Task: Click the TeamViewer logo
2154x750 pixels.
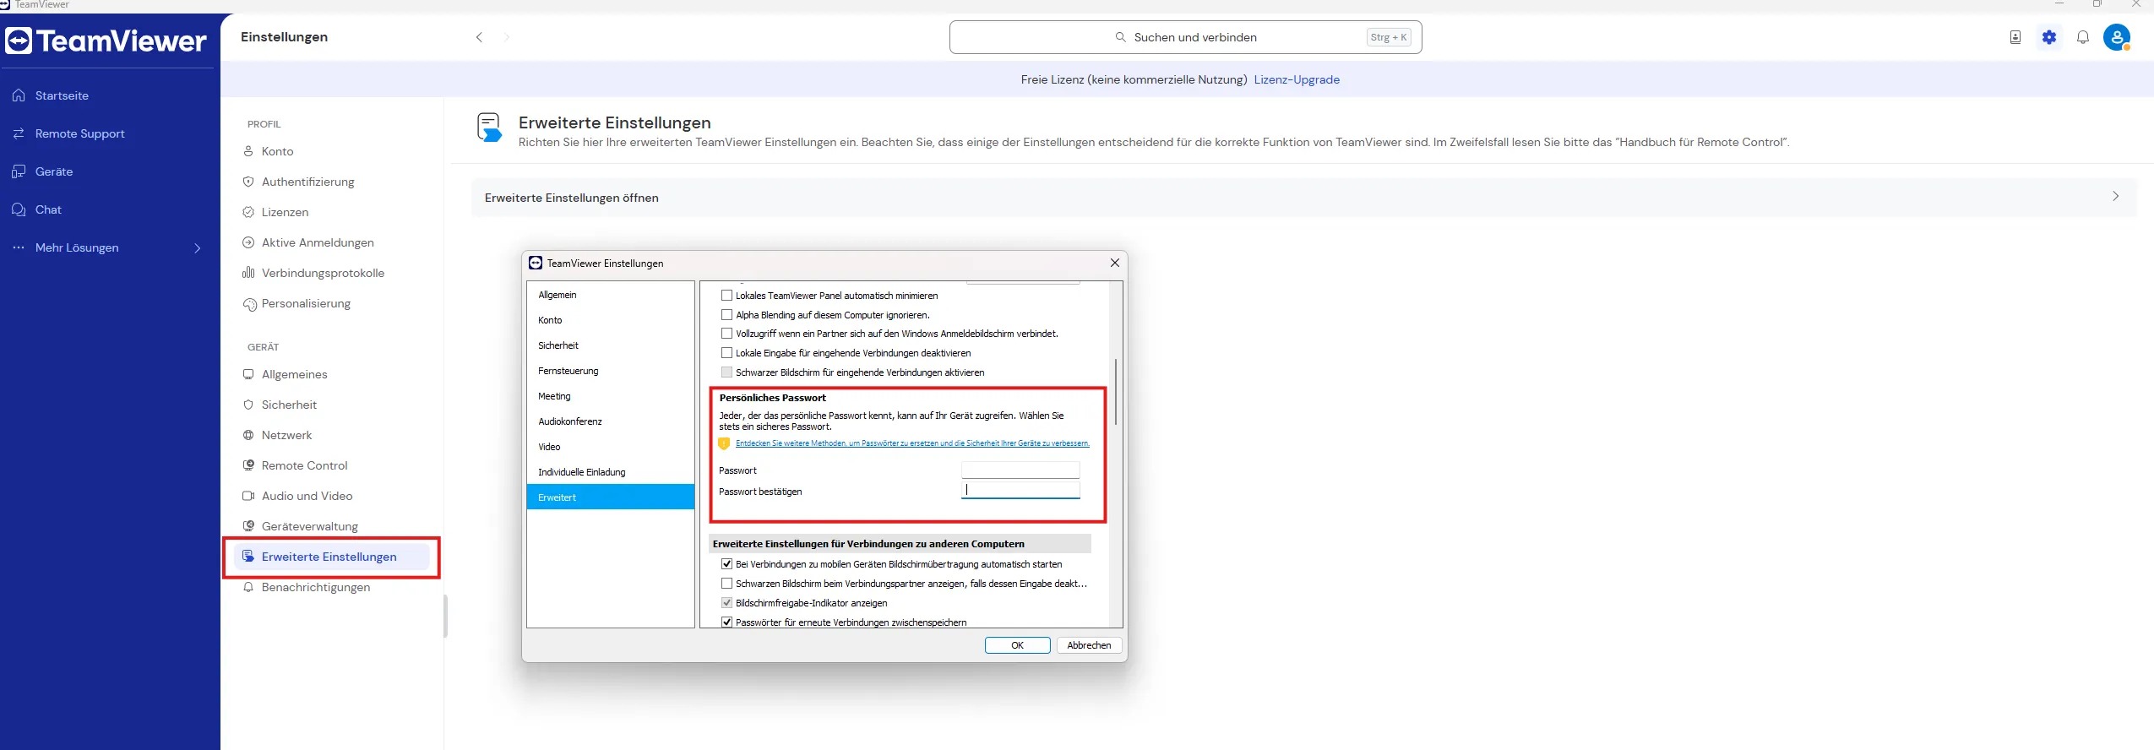Action: [106, 41]
